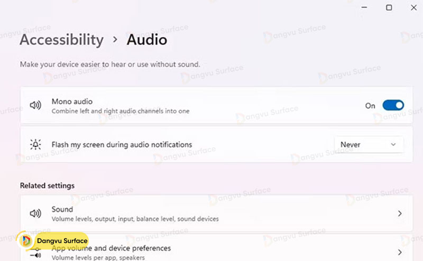The width and height of the screenshot is (423, 261).
Task: Click the flash screen notification icon
Action: 35,144
